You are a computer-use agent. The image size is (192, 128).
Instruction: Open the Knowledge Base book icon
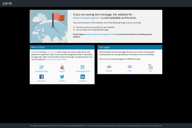(83, 67)
